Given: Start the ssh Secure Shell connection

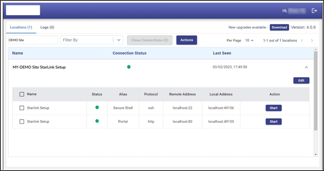Looking at the screenshot, I should coord(274,108).
